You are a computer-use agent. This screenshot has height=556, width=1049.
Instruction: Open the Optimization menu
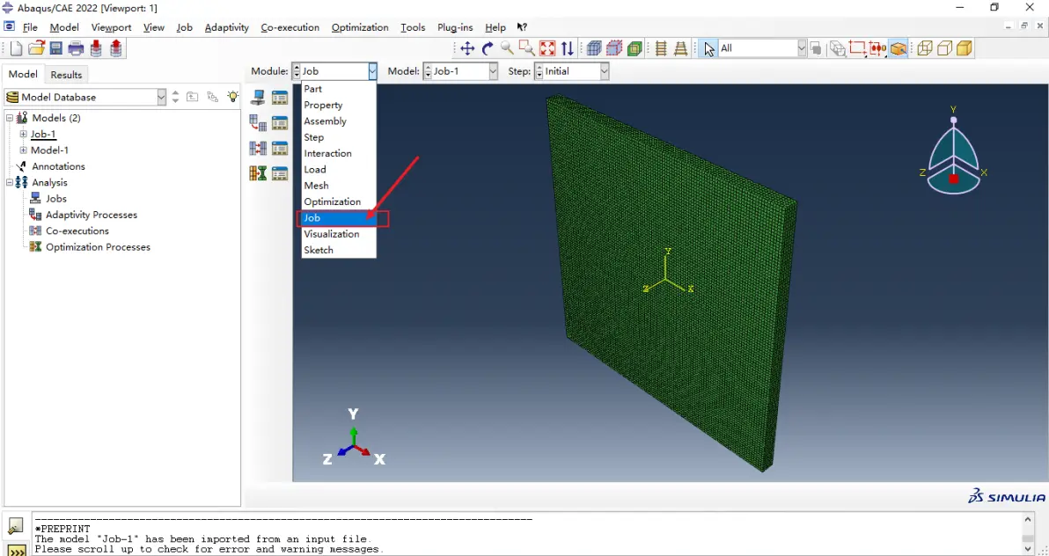360,27
